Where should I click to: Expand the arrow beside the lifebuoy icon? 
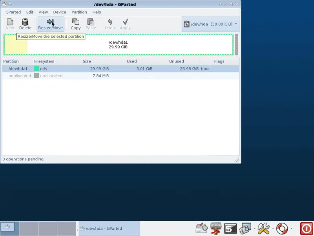(291, 229)
